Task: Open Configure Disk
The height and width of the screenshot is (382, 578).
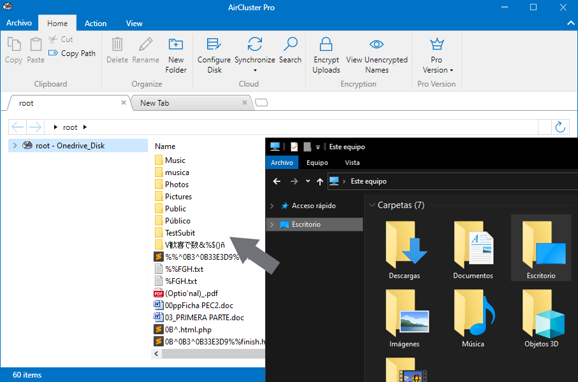Action: [214, 55]
